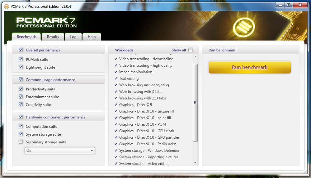311x178 pixels.
Task: Open the Help tab
Action: (x=92, y=37)
